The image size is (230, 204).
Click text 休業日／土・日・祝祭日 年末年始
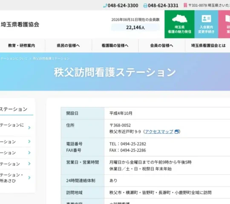(x=141, y=169)
